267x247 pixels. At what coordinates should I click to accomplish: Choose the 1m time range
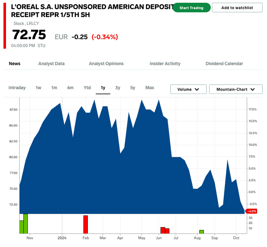tap(54, 88)
